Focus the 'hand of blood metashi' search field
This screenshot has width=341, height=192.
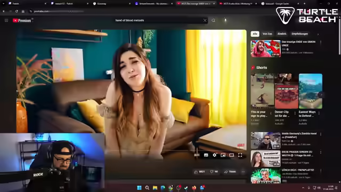point(158,20)
